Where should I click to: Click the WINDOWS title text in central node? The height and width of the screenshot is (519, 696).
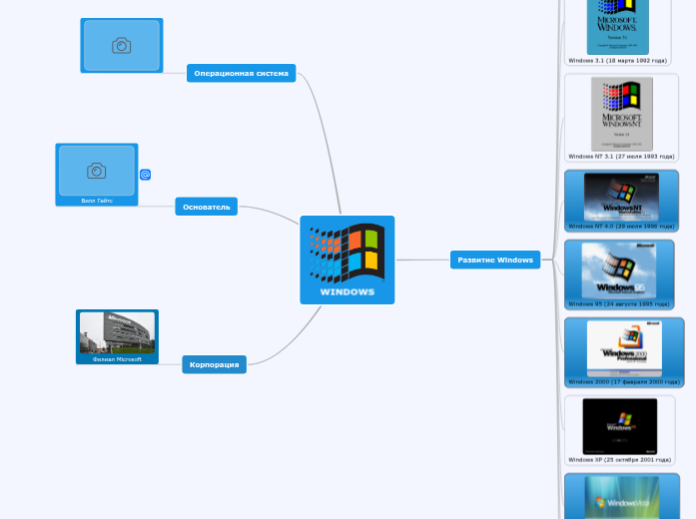click(x=347, y=292)
